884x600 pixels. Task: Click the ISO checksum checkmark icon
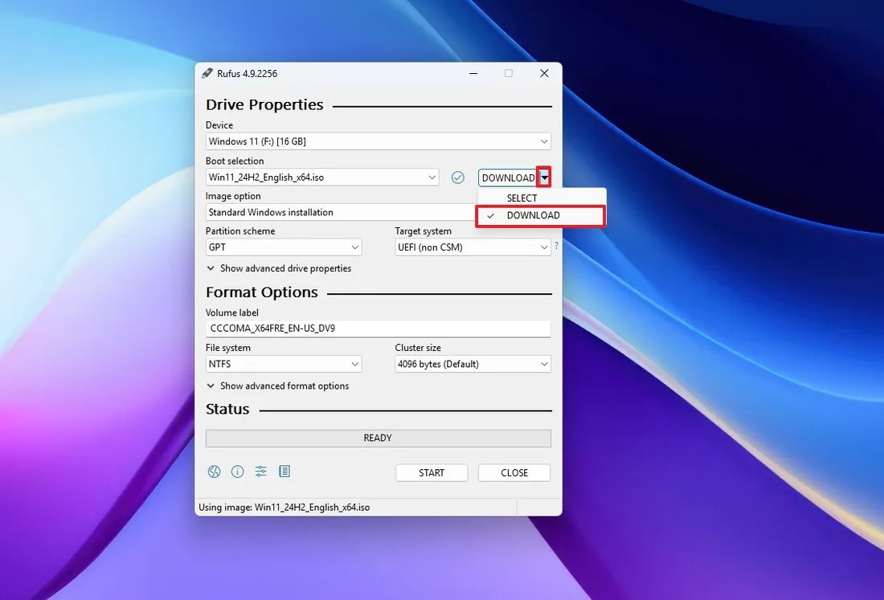[x=458, y=178]
